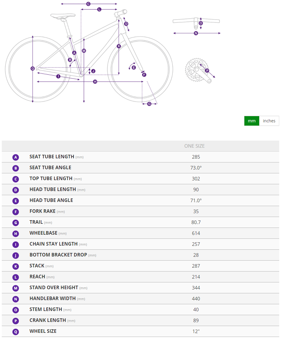281x339 pixels.
Task: Click the handlebar diagram N marker
Action: (x=196, y=33)
